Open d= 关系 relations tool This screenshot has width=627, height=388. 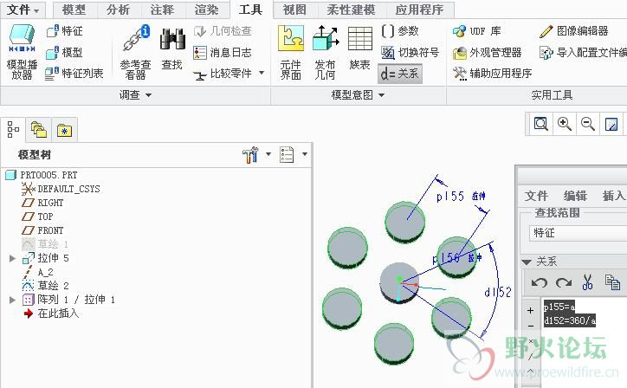[x=400, y=74]
